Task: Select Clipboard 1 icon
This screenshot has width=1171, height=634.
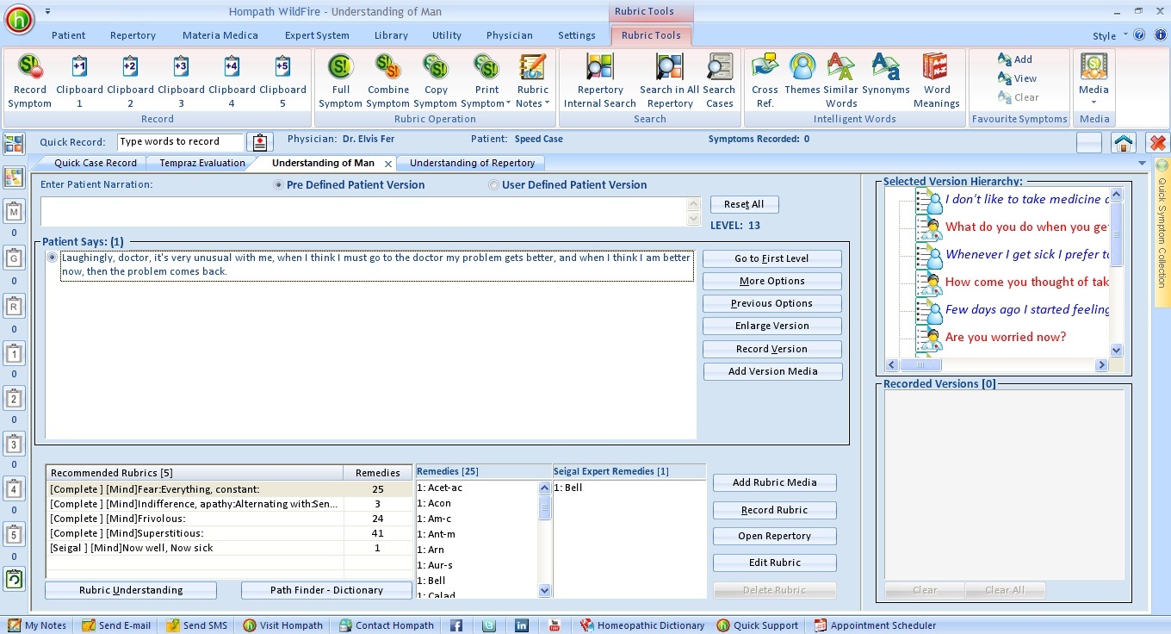Action: pos(79,67)
